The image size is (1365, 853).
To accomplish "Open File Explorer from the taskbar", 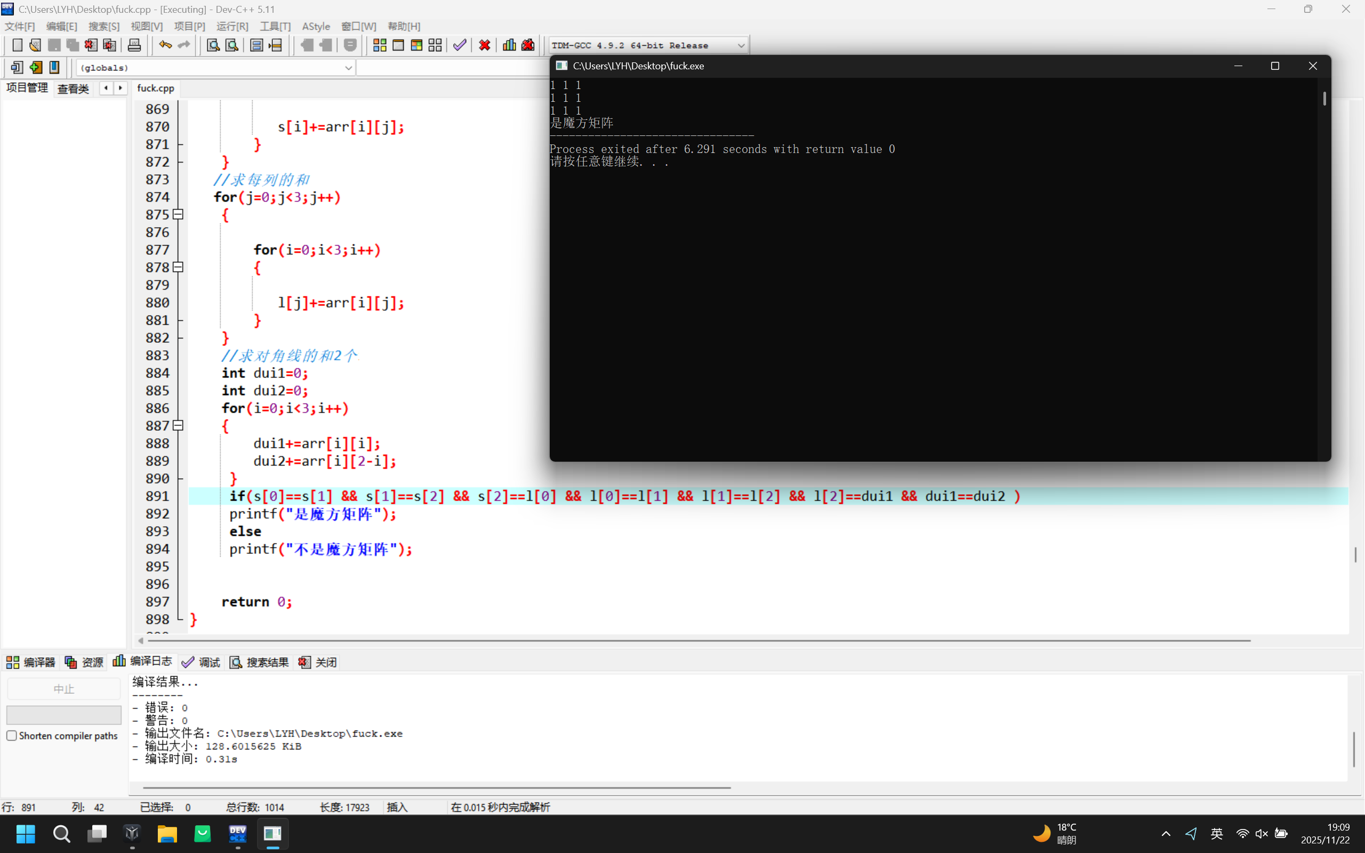I will [x=167, y=833].
